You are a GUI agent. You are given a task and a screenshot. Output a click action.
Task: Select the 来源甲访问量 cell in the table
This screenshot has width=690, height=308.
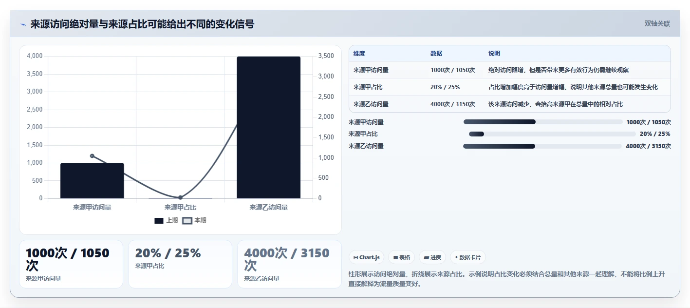[371, 70]
